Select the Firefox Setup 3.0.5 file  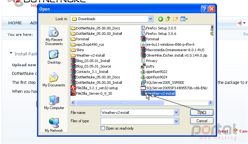[x=159, y=28]
